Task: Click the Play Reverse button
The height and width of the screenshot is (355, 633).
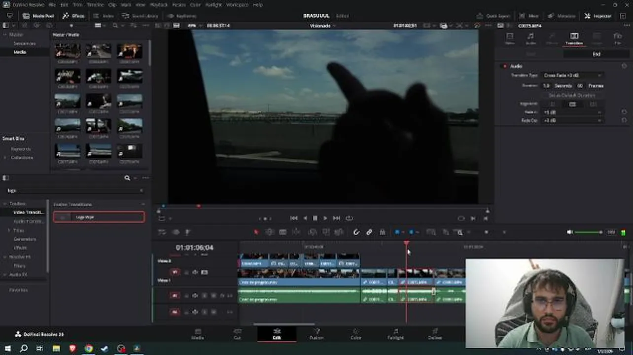Action: coord(305,218)
